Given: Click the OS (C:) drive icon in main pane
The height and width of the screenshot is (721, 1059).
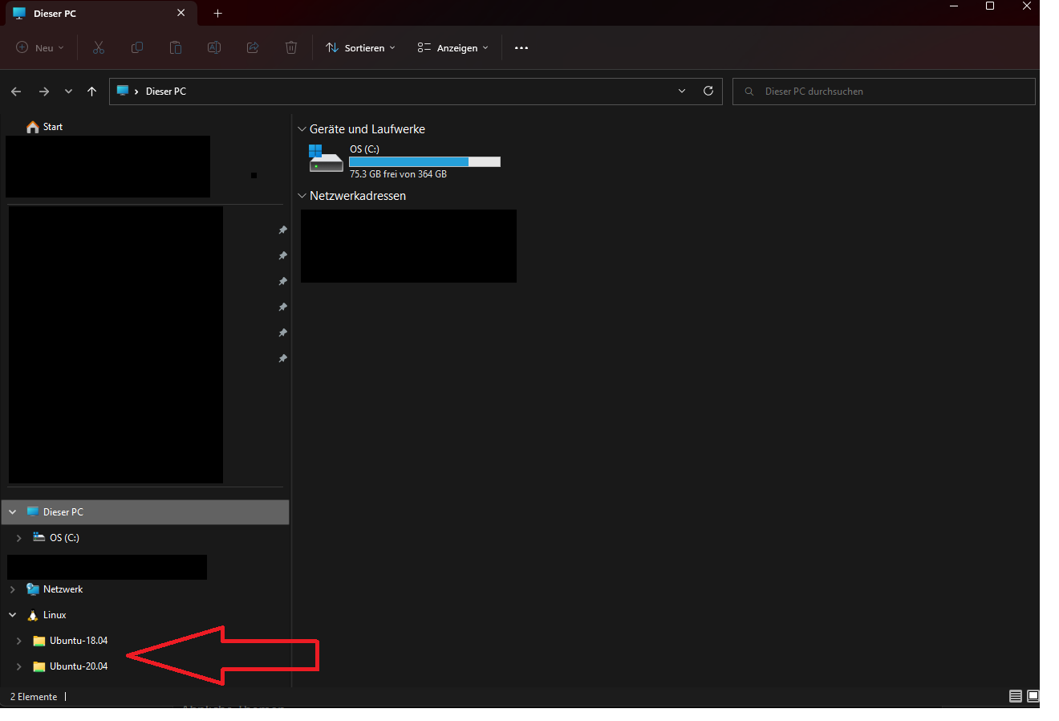Looking at the screenshot, I should coord(326,158).
